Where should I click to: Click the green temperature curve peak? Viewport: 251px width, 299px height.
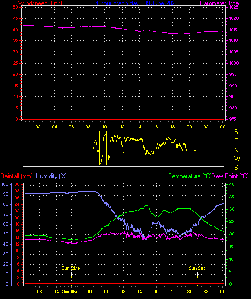click(x=147, y=205)
